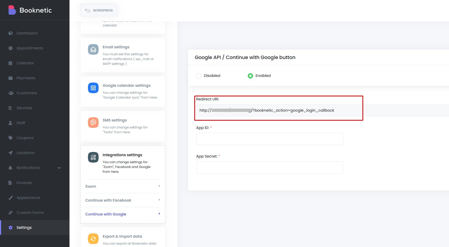Screen dimensions: 449x247
Task: Click the Payments sidebar icon
Action: [10, 78]
